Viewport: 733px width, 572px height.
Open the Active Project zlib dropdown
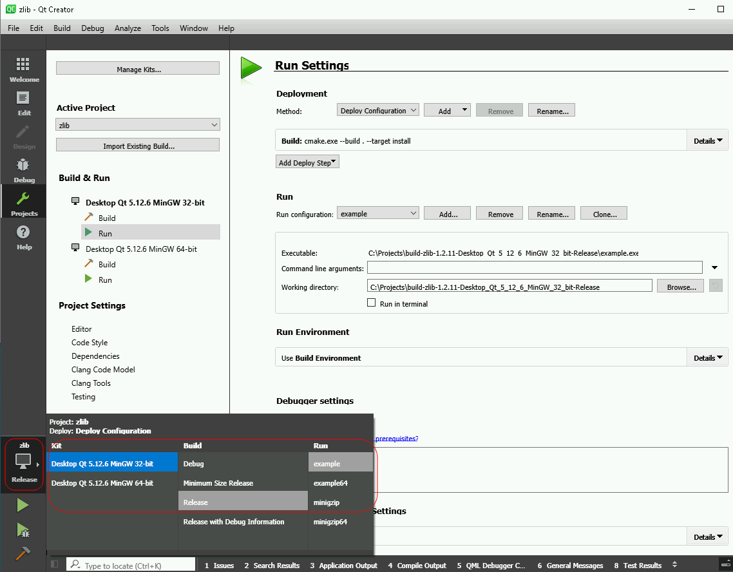(137, 125)
